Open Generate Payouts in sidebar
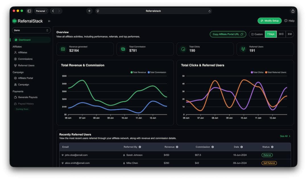The height and width of the screenshot is (186, 307). click(26, 97)
